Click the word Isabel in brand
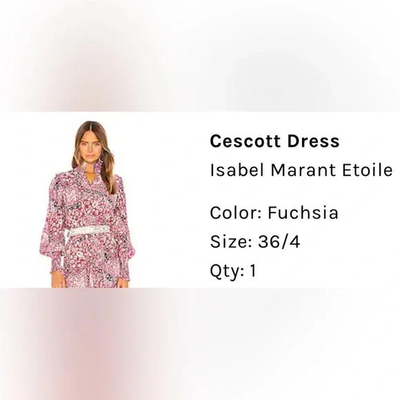The image size is (400, 400). (237, 170)
